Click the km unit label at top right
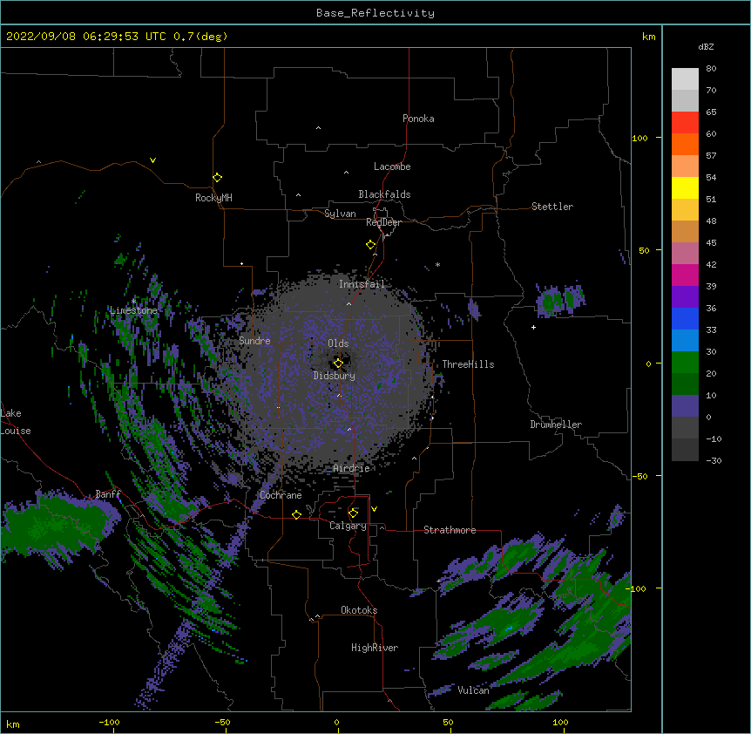 648,37
